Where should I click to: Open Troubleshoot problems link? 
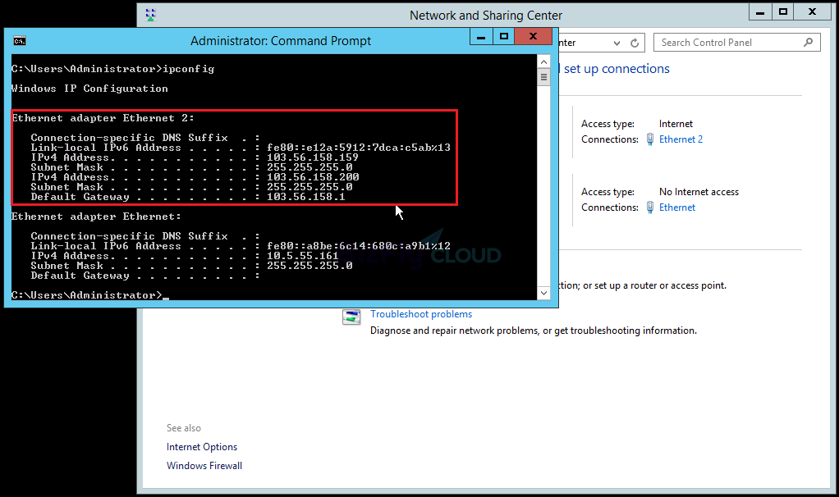421,314
